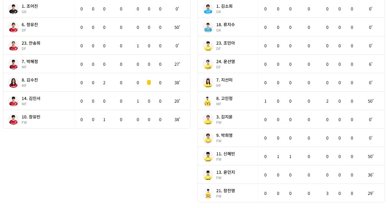Open 정유진's profile photo
The height and width of the screenshot is (208, 388).
(13, 27)
